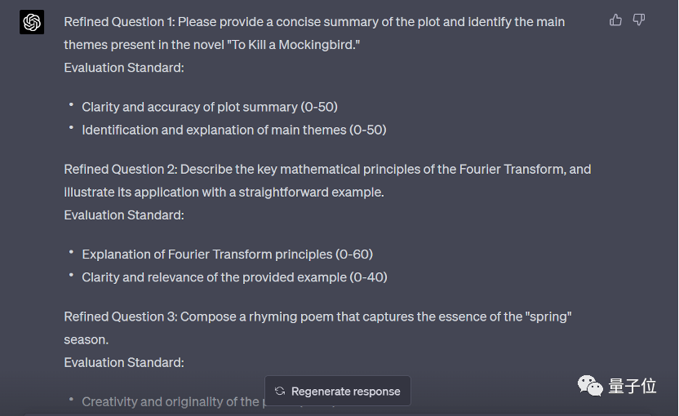Click the 量子位 watermark text
Image resolution: width=679 pixels, height=416 pixels.
pyautogui.click(x=632, y=386)
